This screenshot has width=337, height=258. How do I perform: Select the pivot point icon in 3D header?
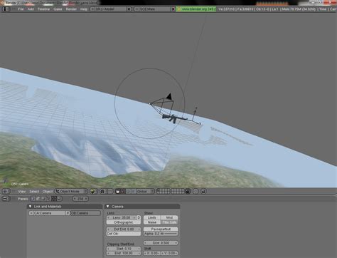click(x=102, y=191)
